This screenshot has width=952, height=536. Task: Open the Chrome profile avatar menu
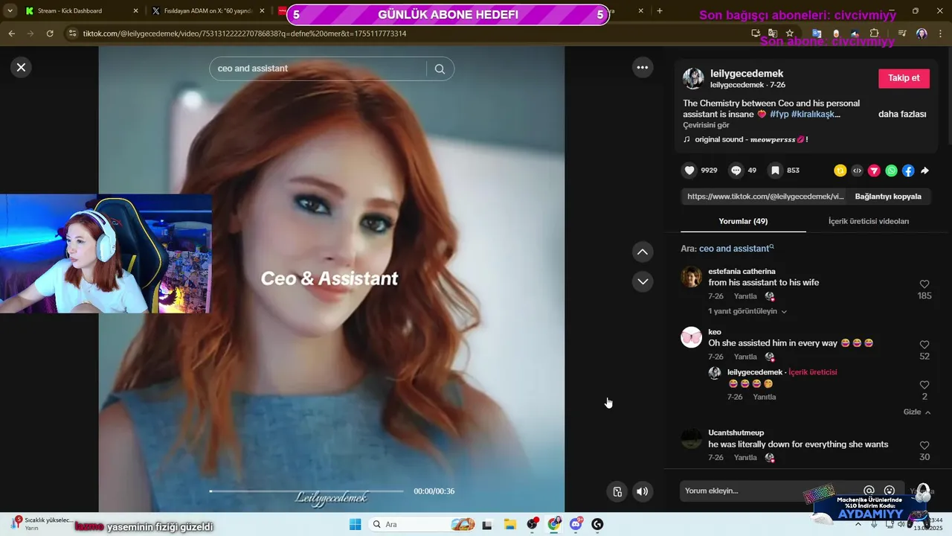(x=922, y=33)
